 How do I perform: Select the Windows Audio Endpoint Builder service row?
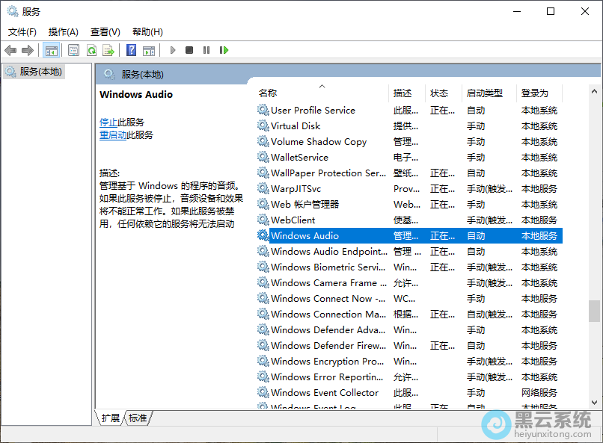(322, 251)
